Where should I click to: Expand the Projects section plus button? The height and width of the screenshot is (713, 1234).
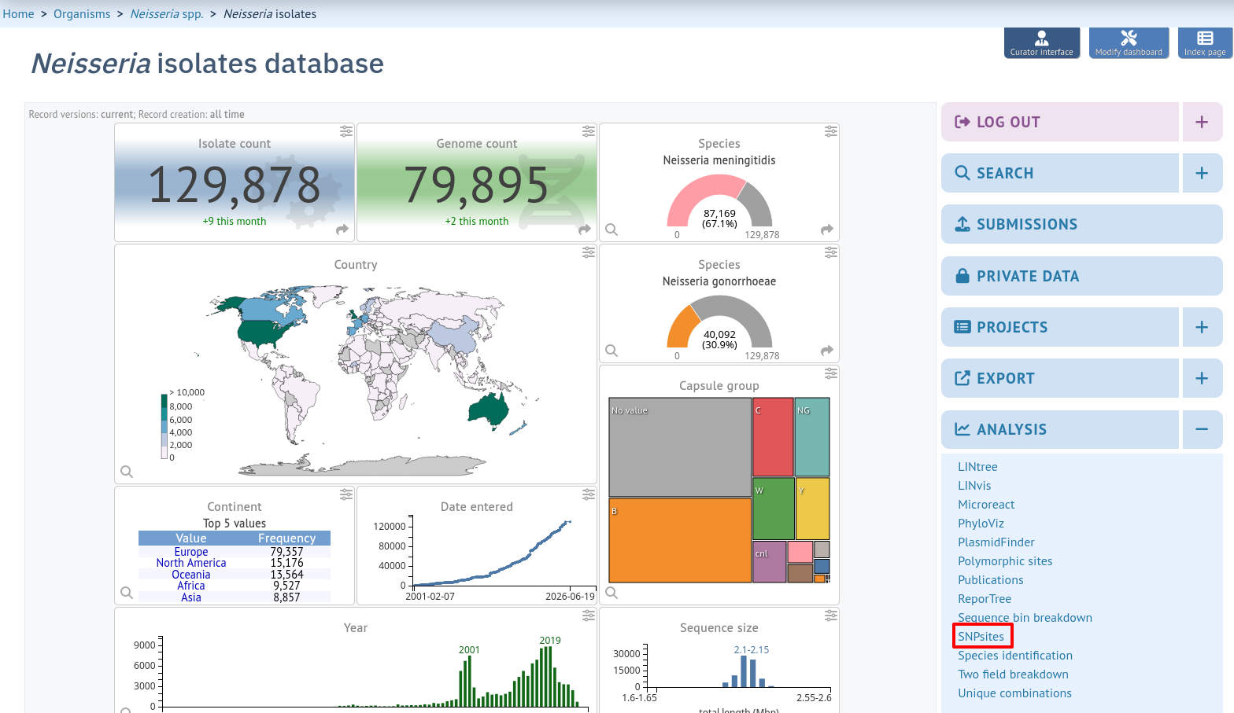point(1202,327)
